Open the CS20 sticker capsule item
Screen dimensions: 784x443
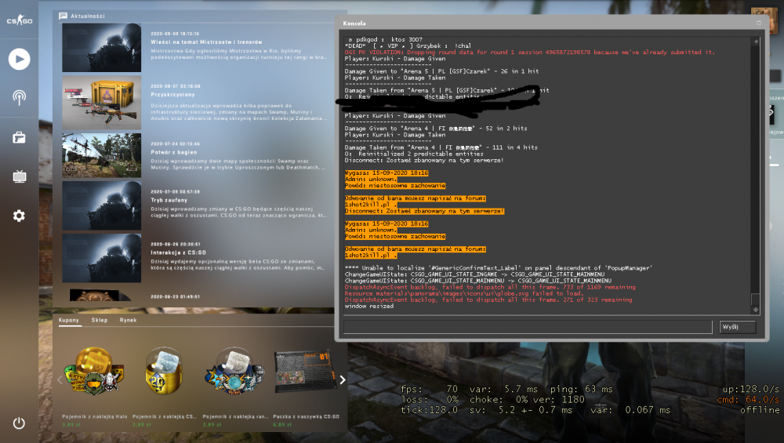164,371
